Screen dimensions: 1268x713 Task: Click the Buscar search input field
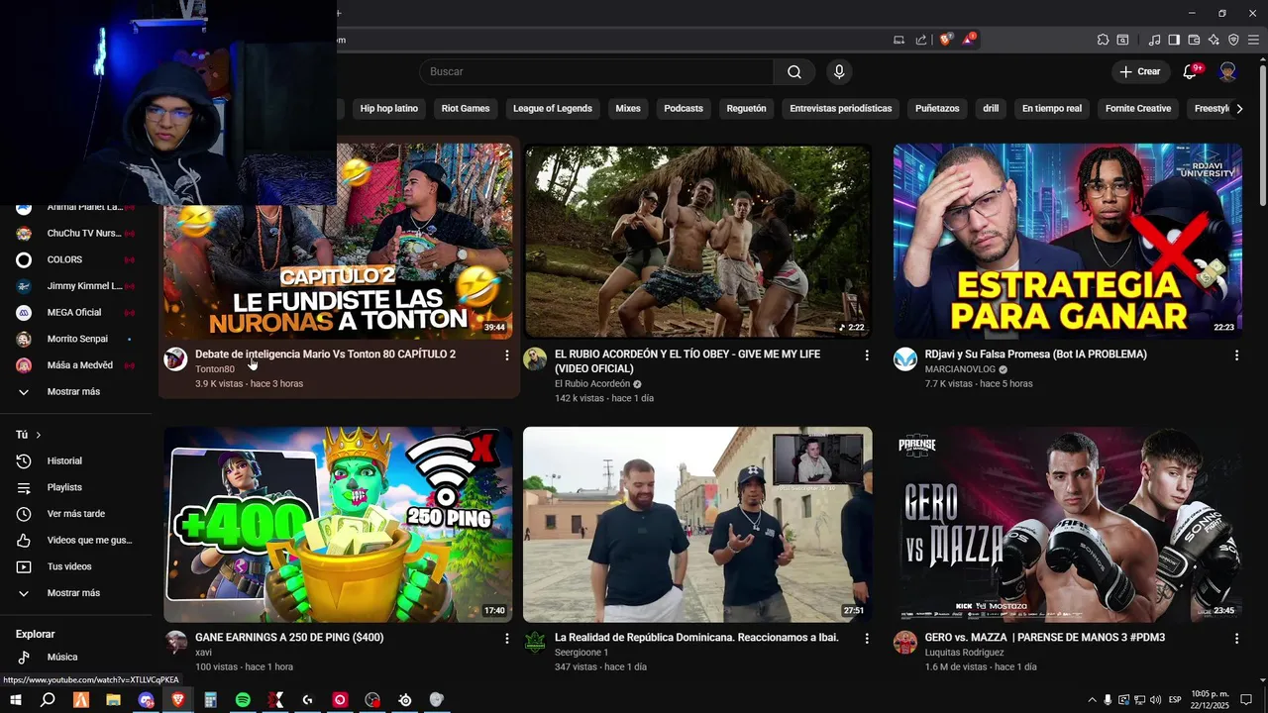(597, 71)
